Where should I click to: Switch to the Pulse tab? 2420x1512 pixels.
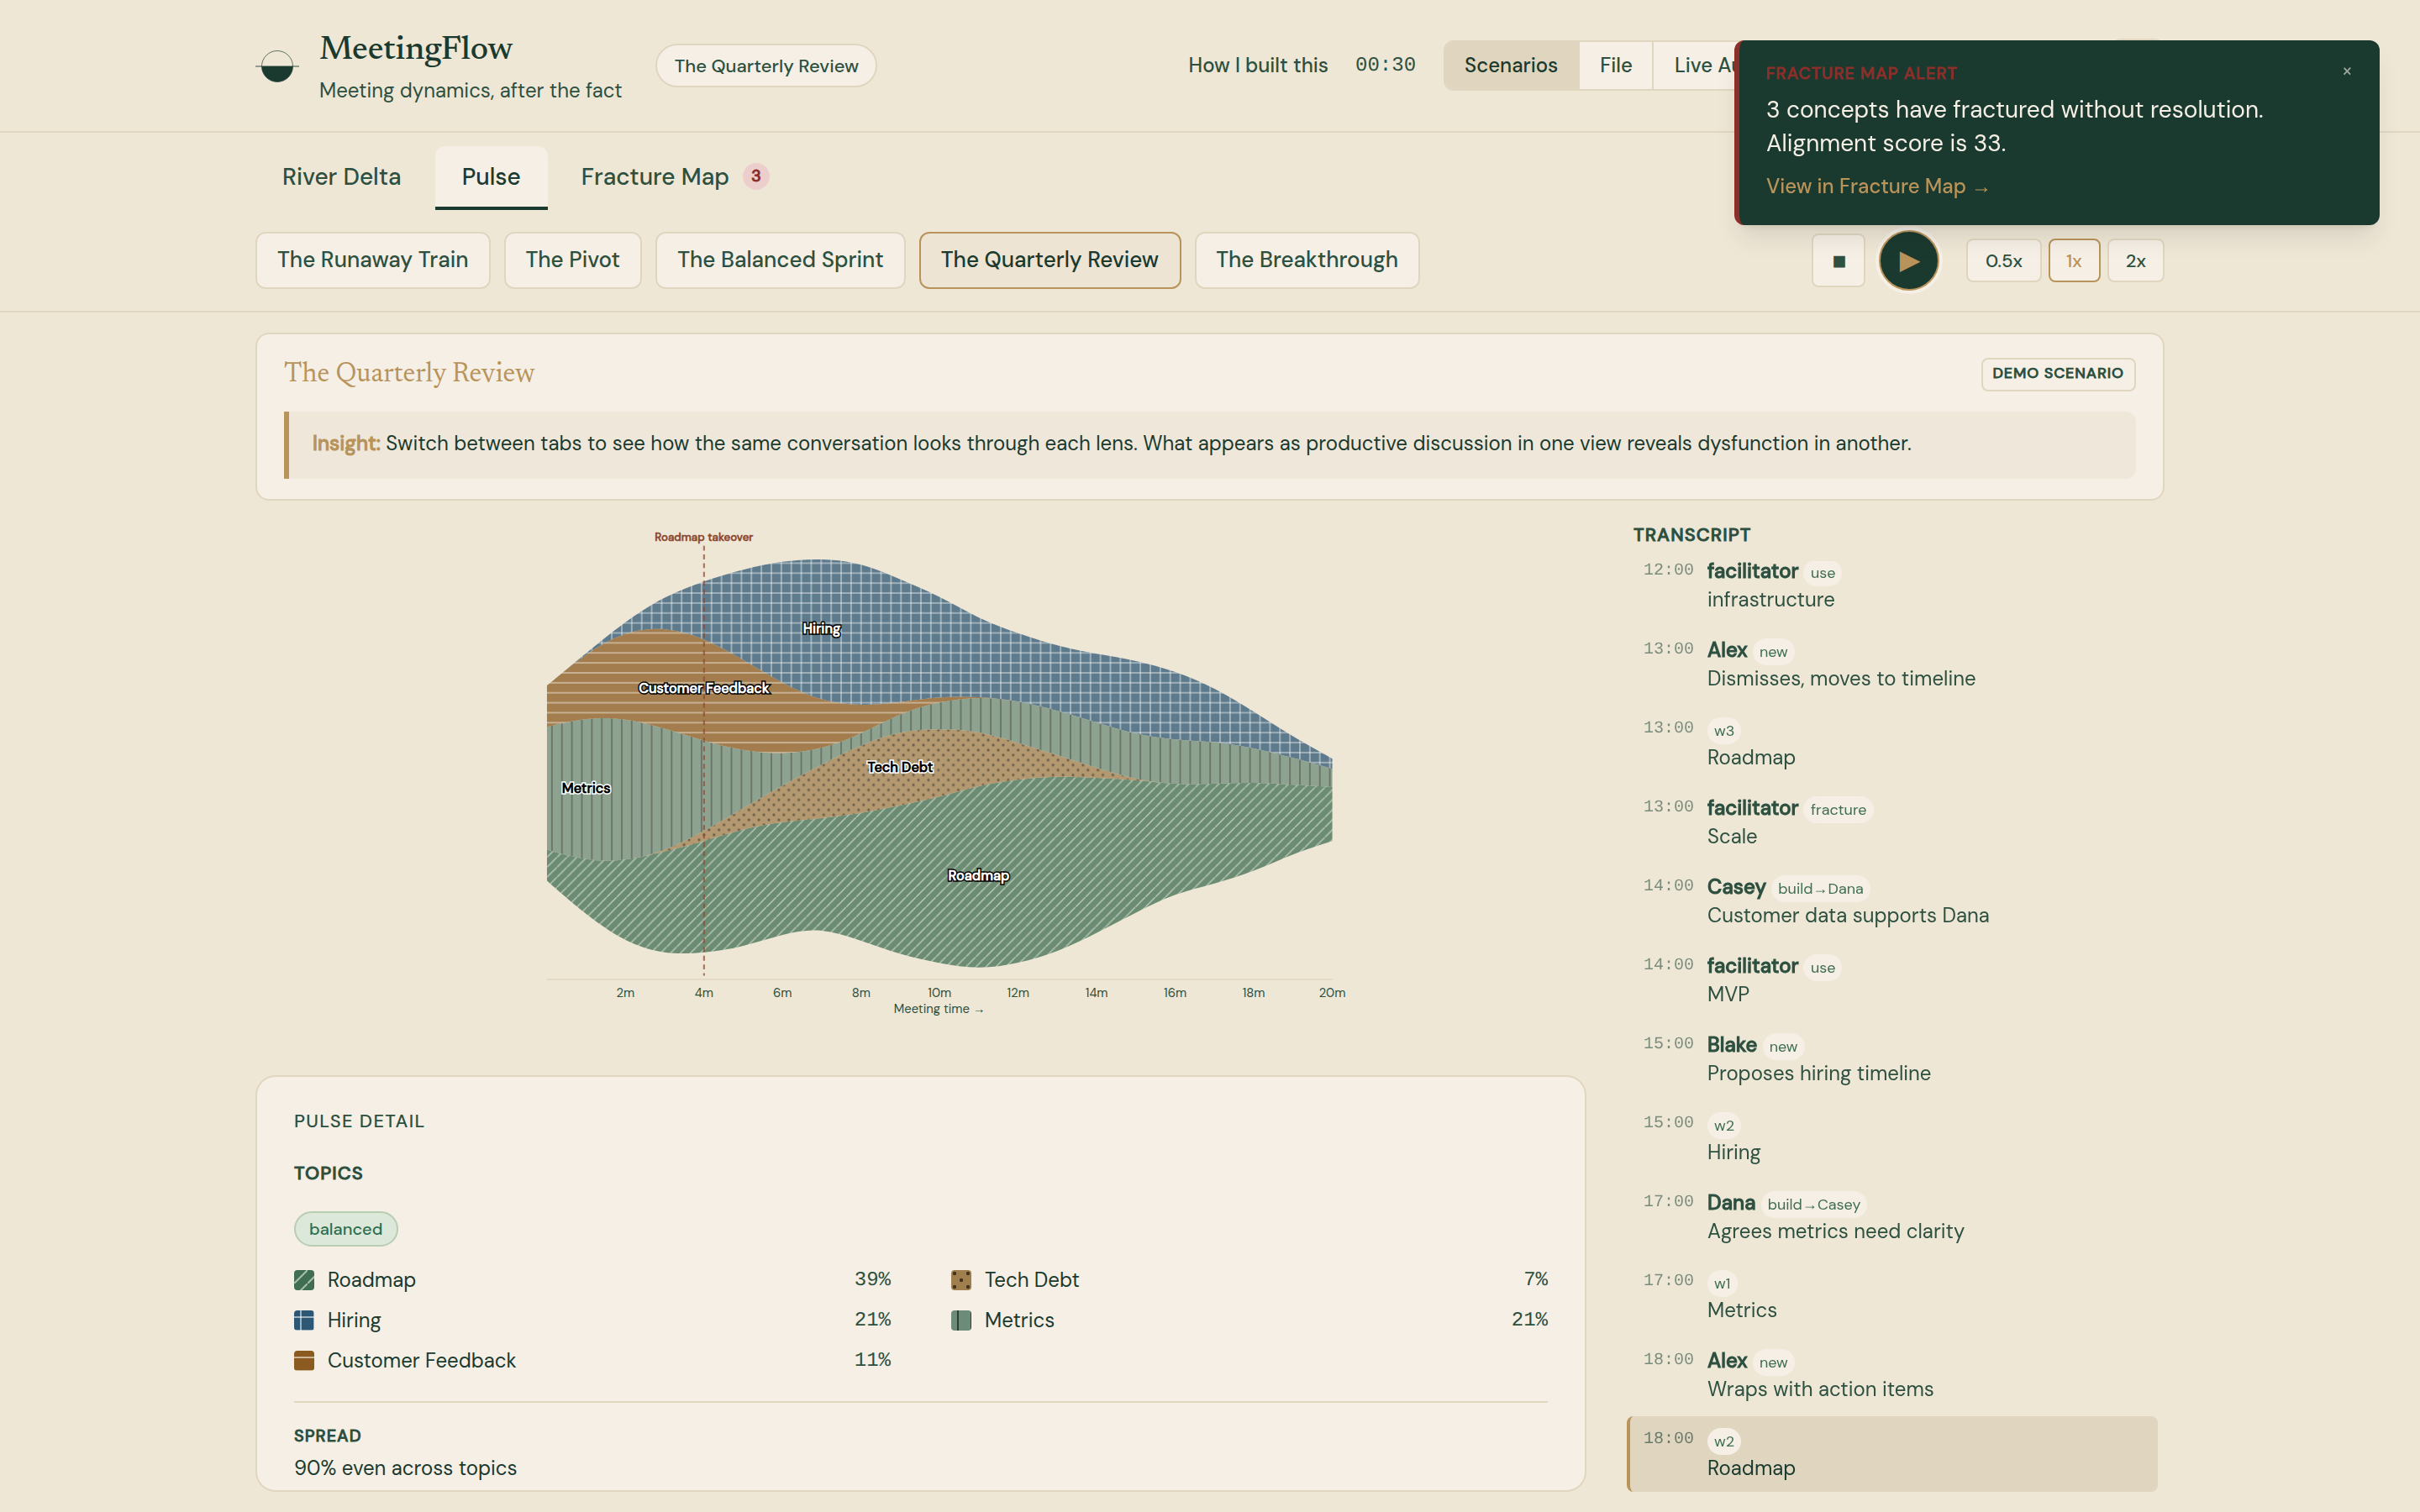click(x=491, y=177)
